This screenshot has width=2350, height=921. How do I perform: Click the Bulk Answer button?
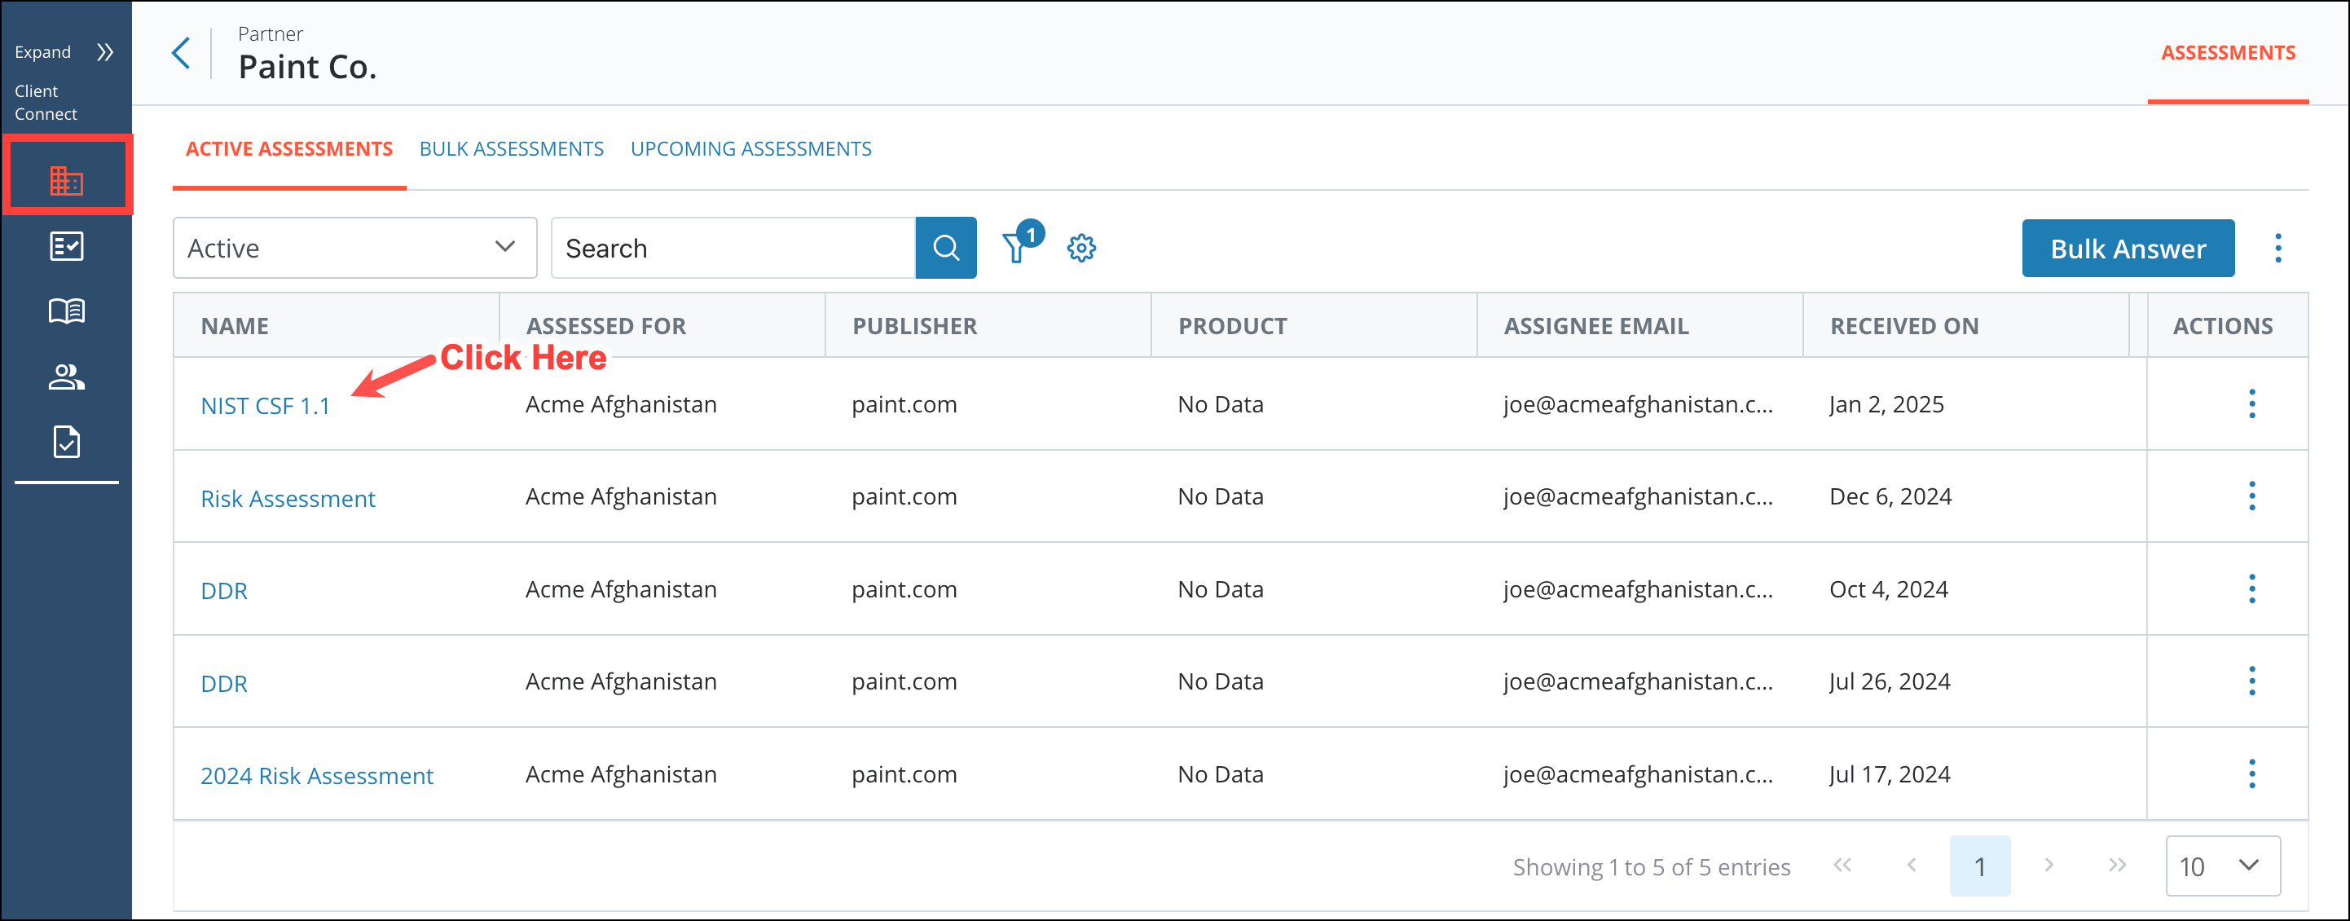[2128, 249]
